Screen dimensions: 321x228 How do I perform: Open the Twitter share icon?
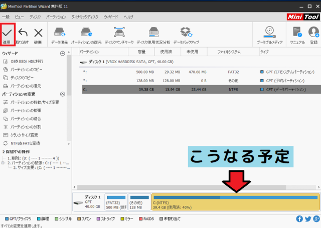tap(308, 219)
